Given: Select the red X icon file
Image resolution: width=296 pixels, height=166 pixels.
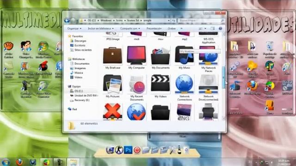Looking at the screenshot, I should pos(112,112).
